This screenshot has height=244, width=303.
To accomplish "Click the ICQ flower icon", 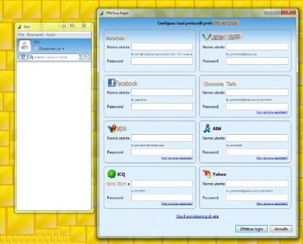I will (112, 174).
